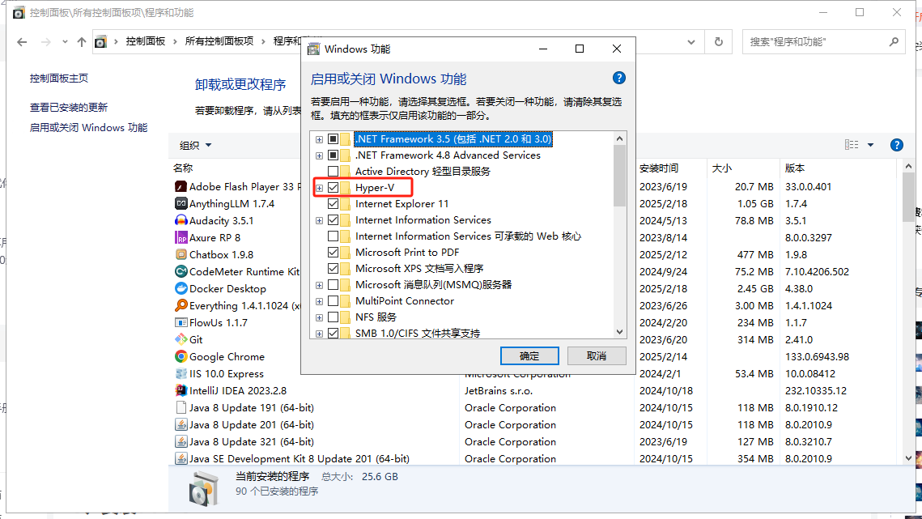Refresh the Control Panel address bar
The height and width of the screenshot is (519, 922).
tap(719, 42)
